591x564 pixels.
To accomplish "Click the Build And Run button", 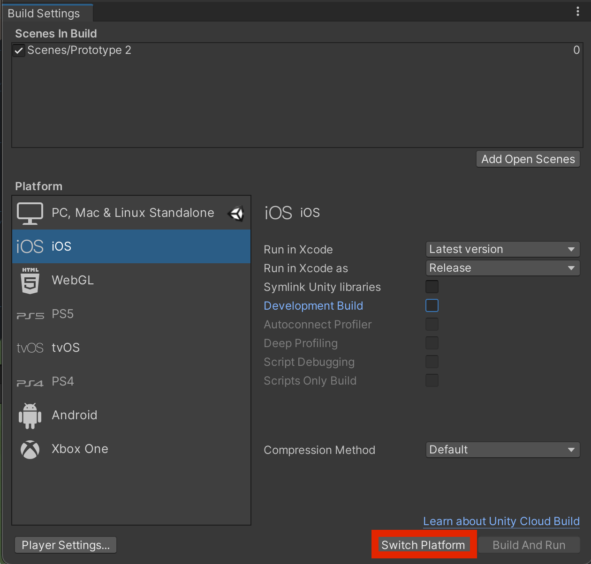I will [529, 545].
